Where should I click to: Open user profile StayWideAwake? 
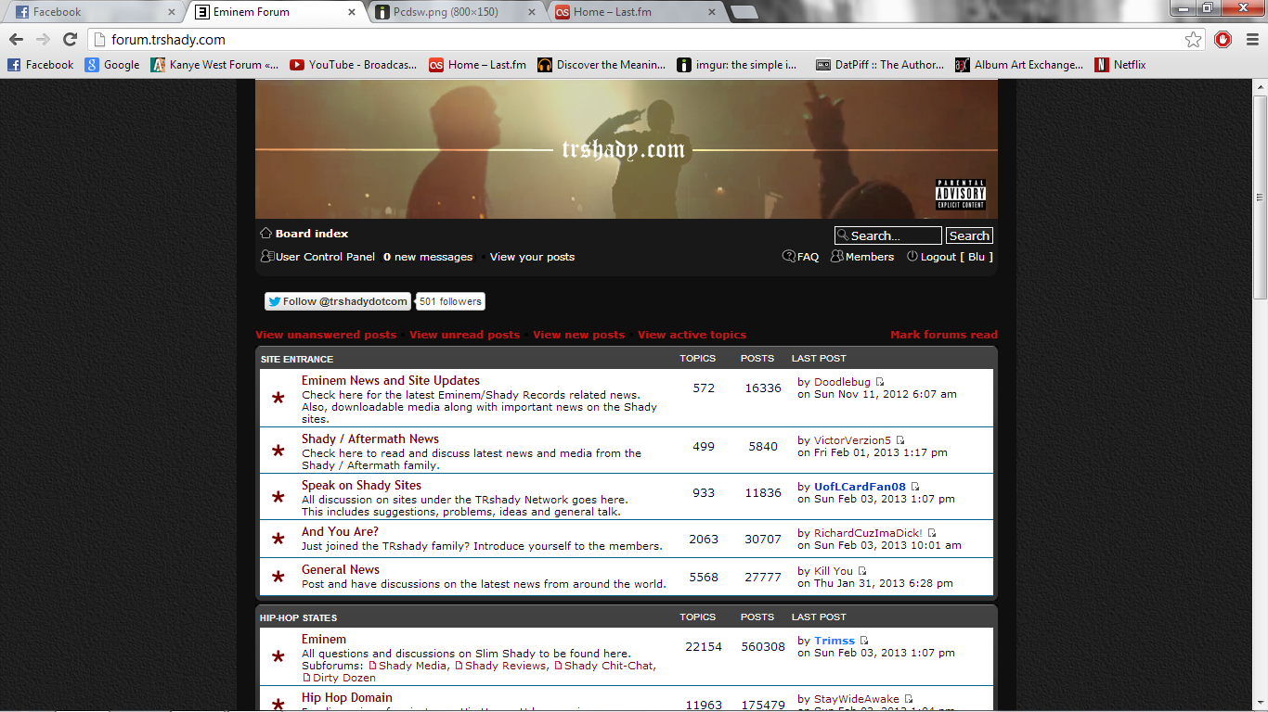click(x=857, y=699)
